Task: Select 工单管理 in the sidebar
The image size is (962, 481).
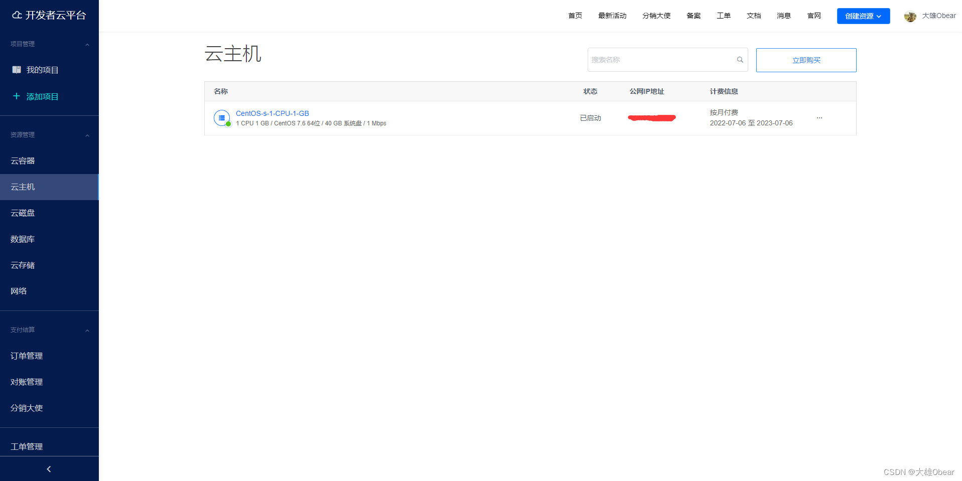Action: [27, 446]
